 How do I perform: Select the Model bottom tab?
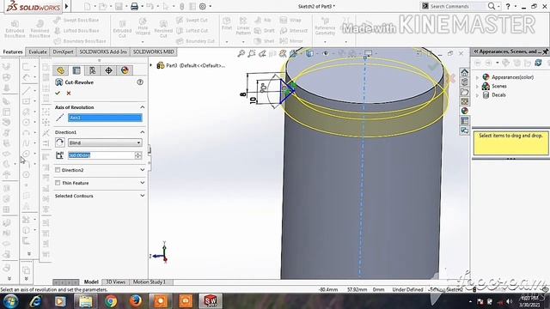tap(91, 282)
